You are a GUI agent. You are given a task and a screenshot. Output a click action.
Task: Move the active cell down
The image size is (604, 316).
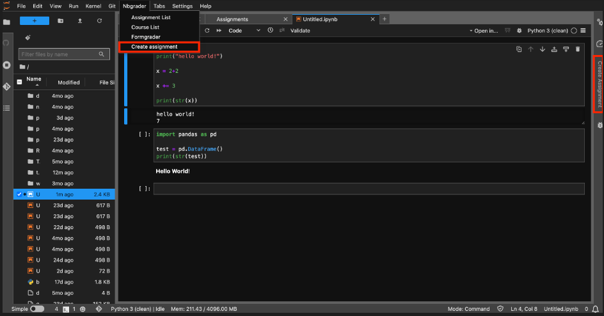(543, 49)
